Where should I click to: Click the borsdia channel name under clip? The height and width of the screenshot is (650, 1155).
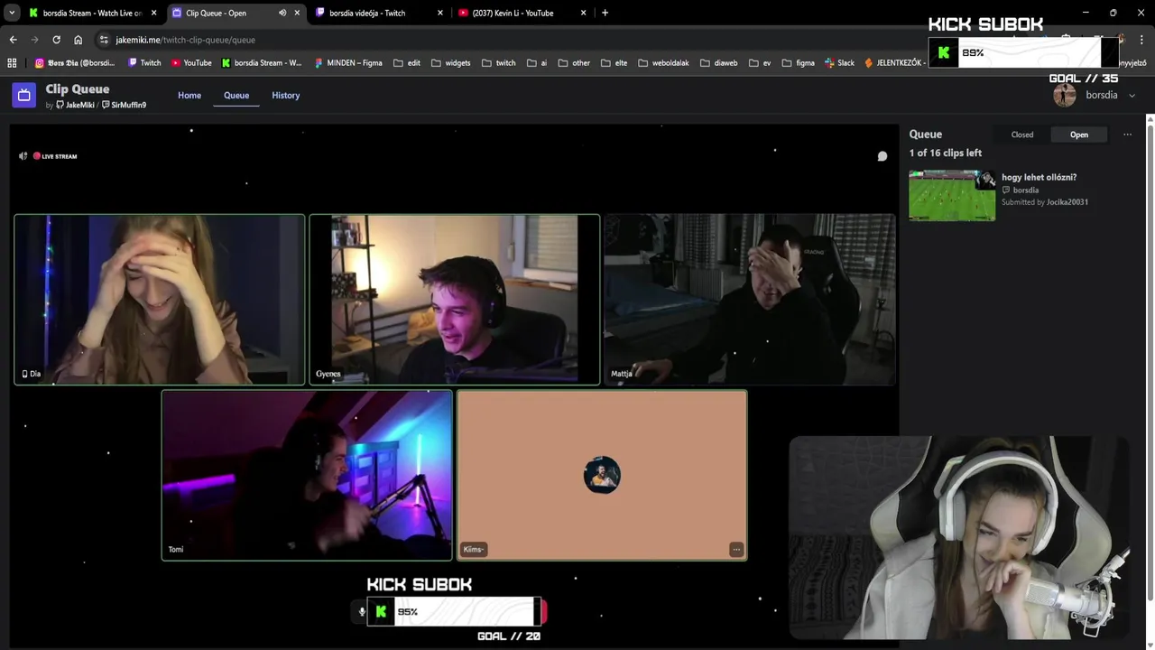point(1026,190)
